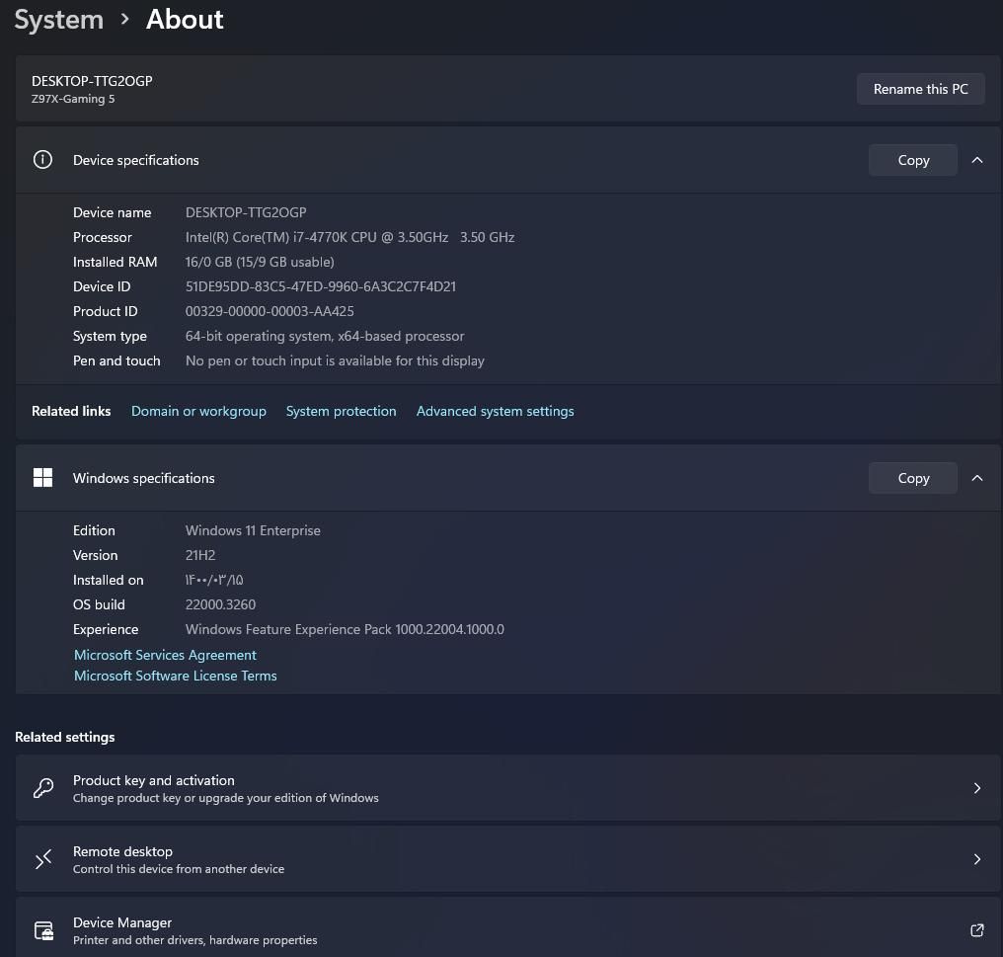This screenshot has width=1003, height=957.
Task: Click the Experience label
Action: (106, 630)
